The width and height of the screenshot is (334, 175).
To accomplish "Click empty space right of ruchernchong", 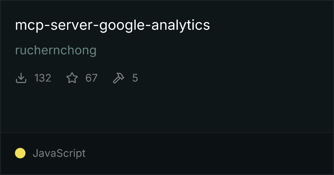I will (x=205, y=50).
